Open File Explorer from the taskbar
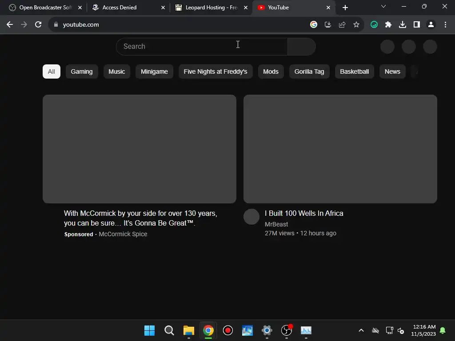Viewport: 455px width, 341px height. (x=188, y=330)
